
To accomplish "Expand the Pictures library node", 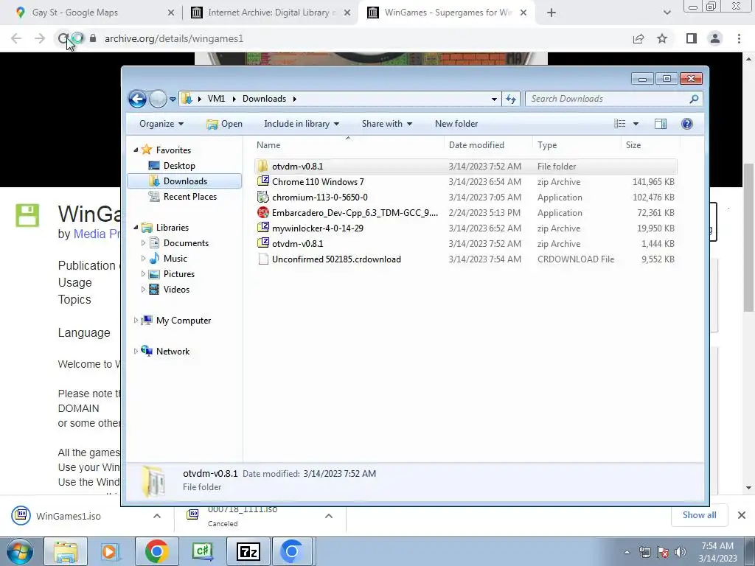I will coord(143,274).
